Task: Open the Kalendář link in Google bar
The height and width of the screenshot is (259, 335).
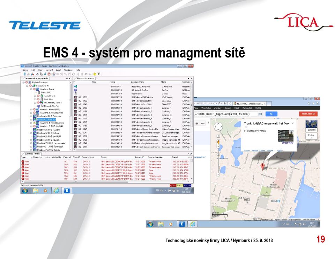Action: click(247, 108)
